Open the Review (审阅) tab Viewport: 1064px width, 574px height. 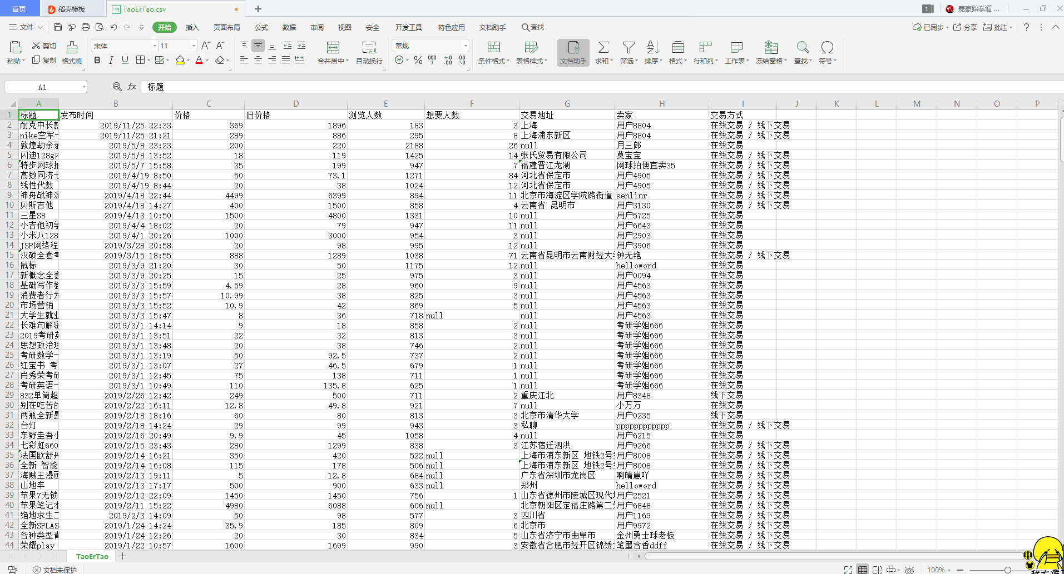pos(317,27)
